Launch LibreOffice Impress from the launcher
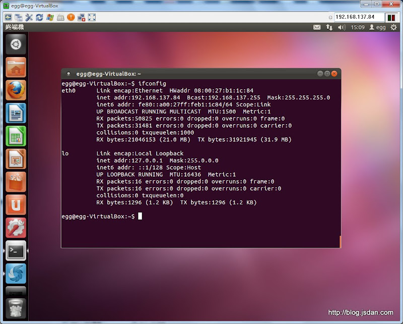 click(x=16, y=159)
